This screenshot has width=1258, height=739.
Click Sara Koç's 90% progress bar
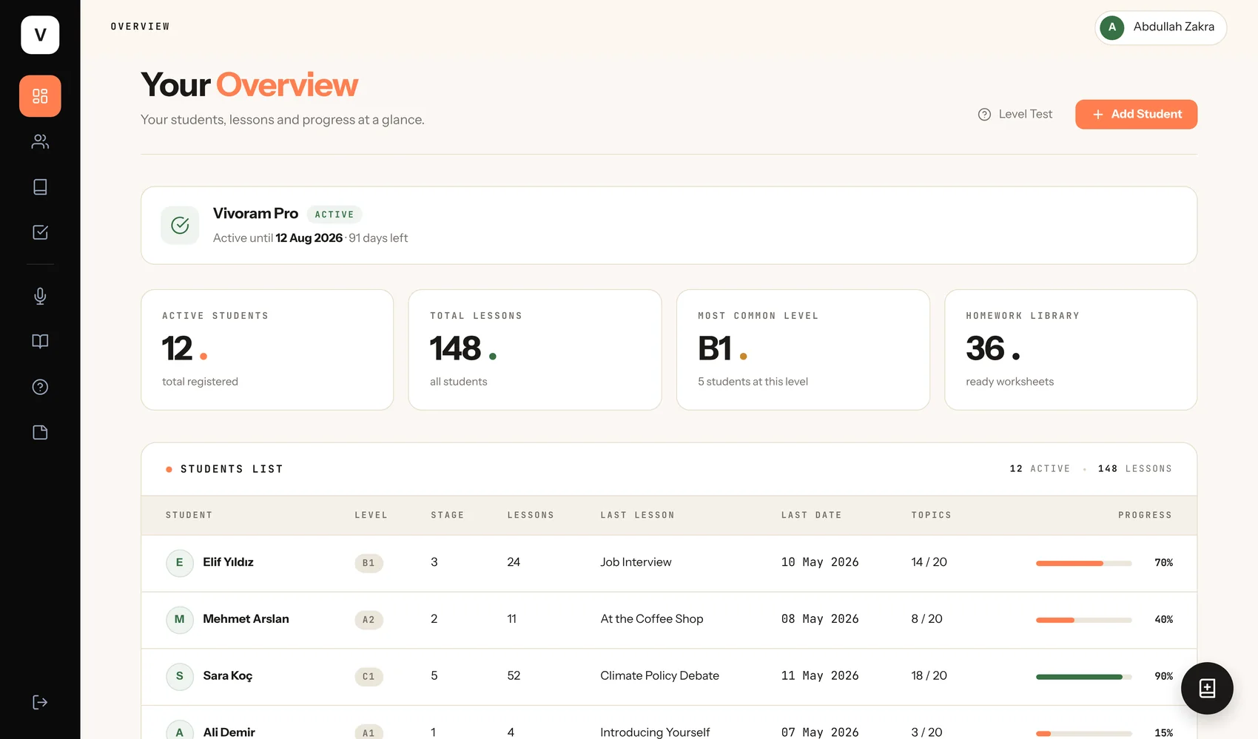pyautogui.click(x=1083, y=677)
